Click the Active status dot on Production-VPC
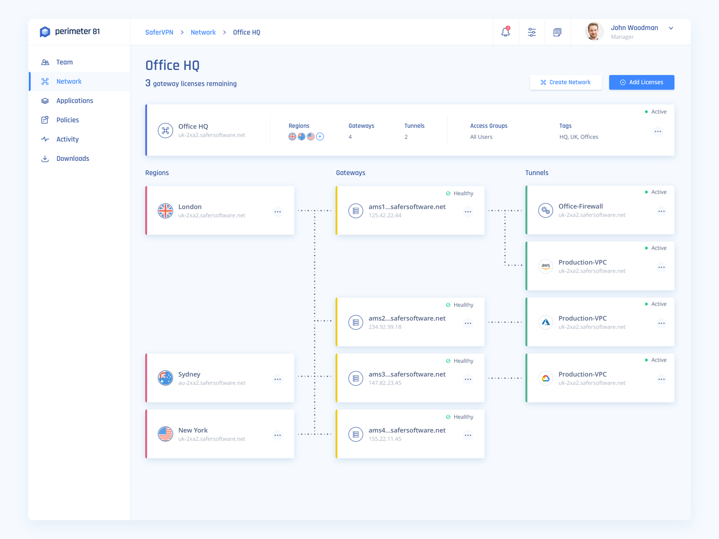Image resolution: width=719 pixels, height=539 pixels. coord(646,247)
